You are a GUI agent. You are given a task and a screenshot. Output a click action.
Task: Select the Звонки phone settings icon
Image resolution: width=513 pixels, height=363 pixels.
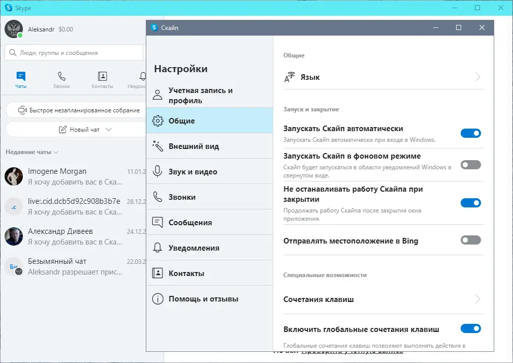click(x=157, y=197)
